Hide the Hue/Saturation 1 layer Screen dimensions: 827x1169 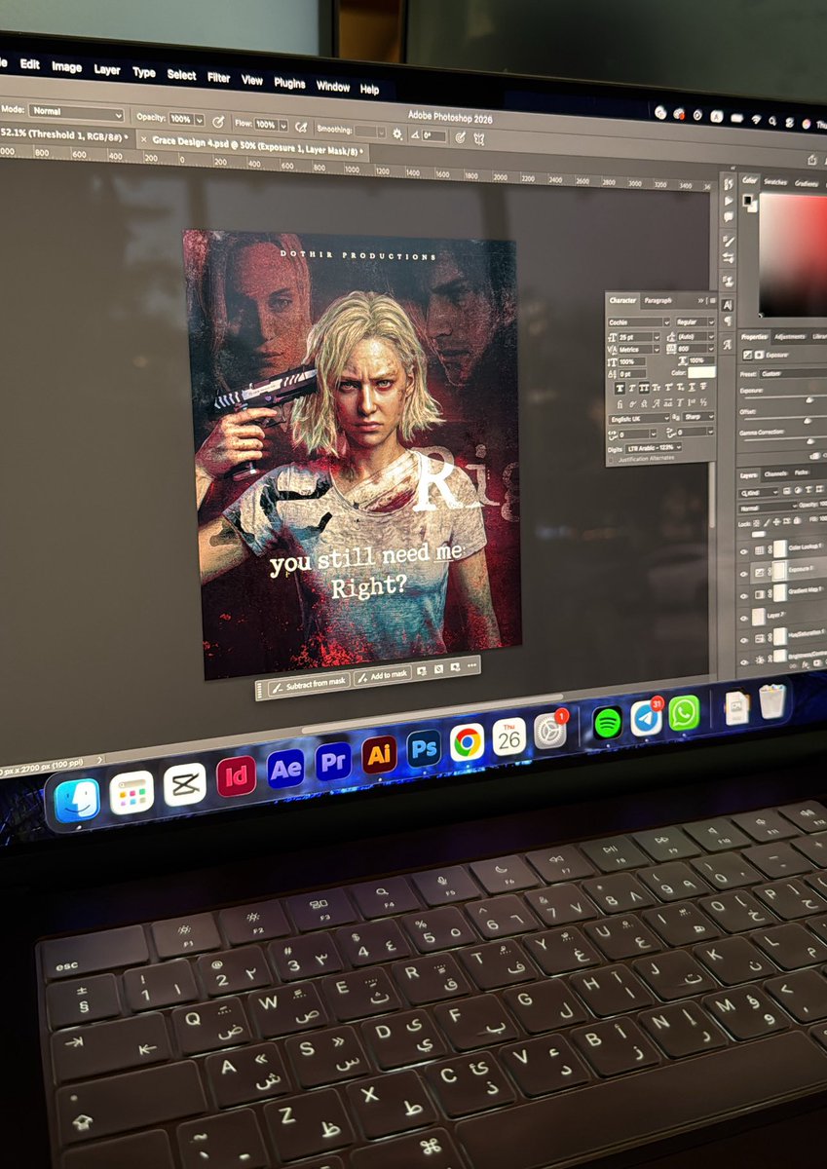pos(743,640)
